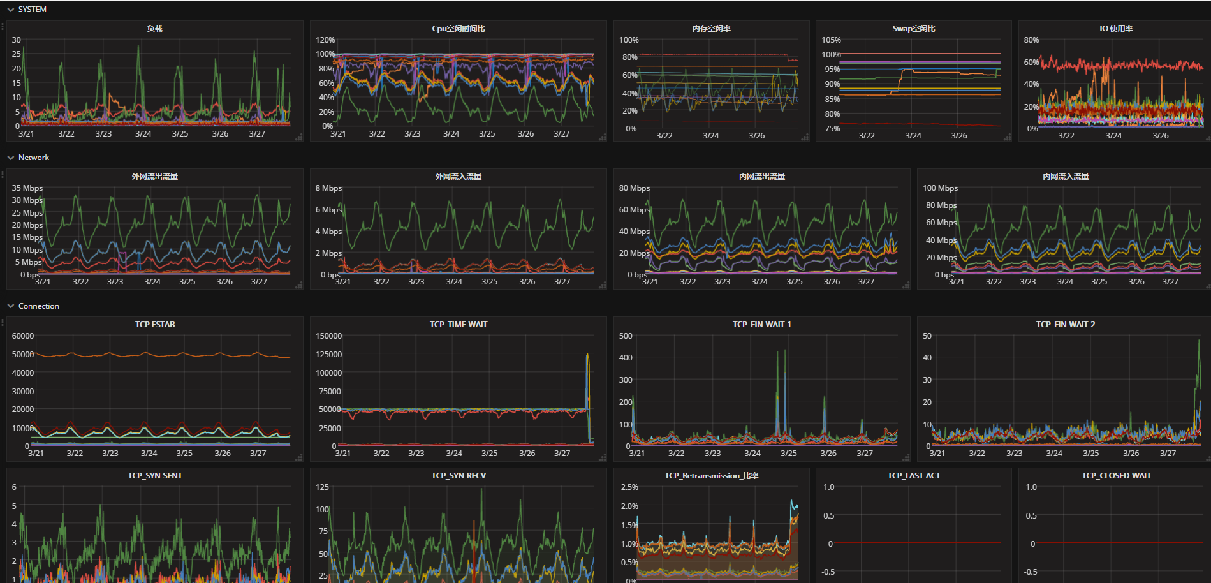Collapse the SYSTEM row chevron
This screenshot has height=583, width=1211.
tap(11, 10)
